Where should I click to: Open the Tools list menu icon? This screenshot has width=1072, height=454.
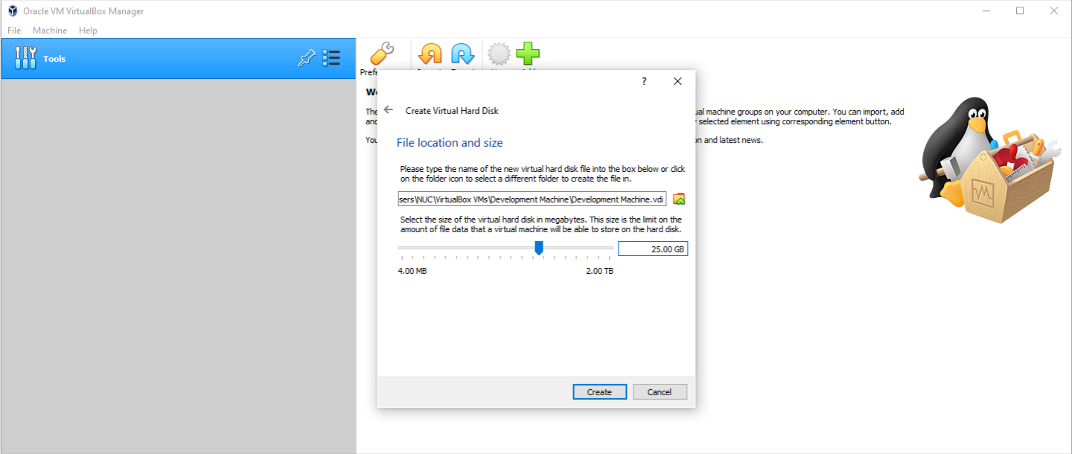click(x=331, y=58)
